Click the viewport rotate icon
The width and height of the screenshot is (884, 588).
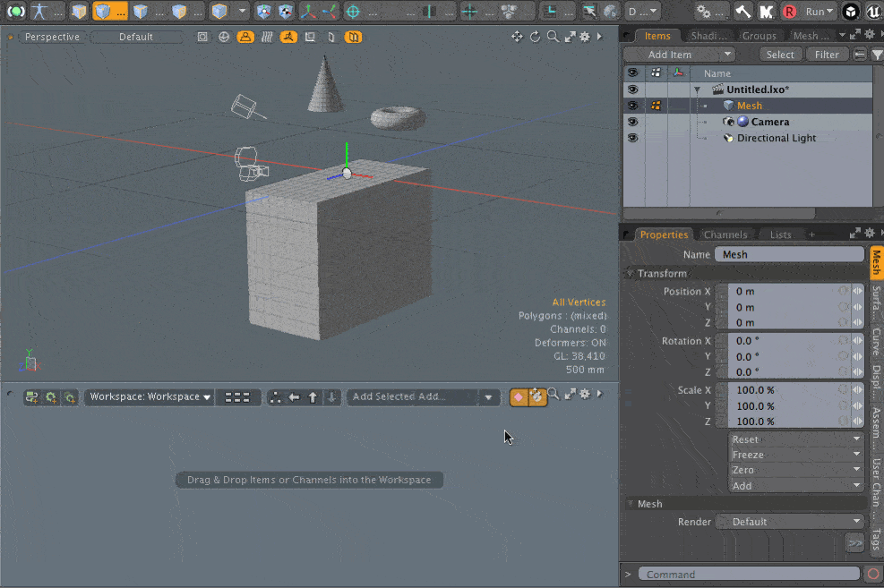pos(536,37)
